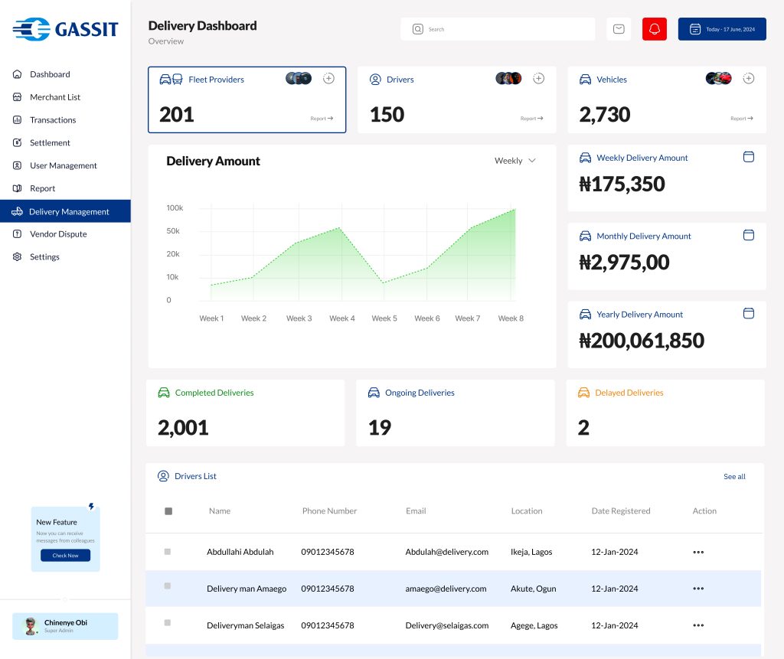Open the three-dot action menu for Abdullahi Abdulah
This screenshot has height=659, width=784.
697,552
